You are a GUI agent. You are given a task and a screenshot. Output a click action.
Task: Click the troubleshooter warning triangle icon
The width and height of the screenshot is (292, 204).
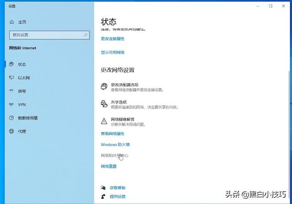pyautogui.click(x=104, y=121)
